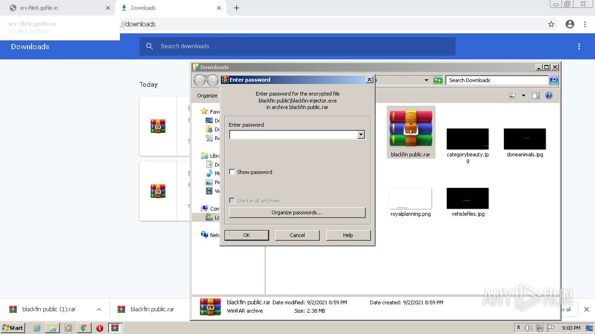
Task: Click the Change view icon in Explorer
Action: pyautogui.click(x=512, y=96)
